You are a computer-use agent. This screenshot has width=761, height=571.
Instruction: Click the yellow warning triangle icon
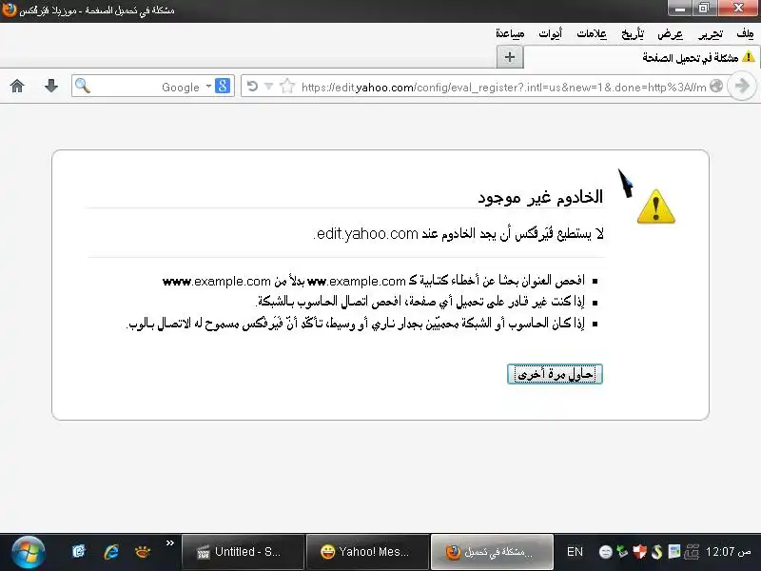[655, 207]
